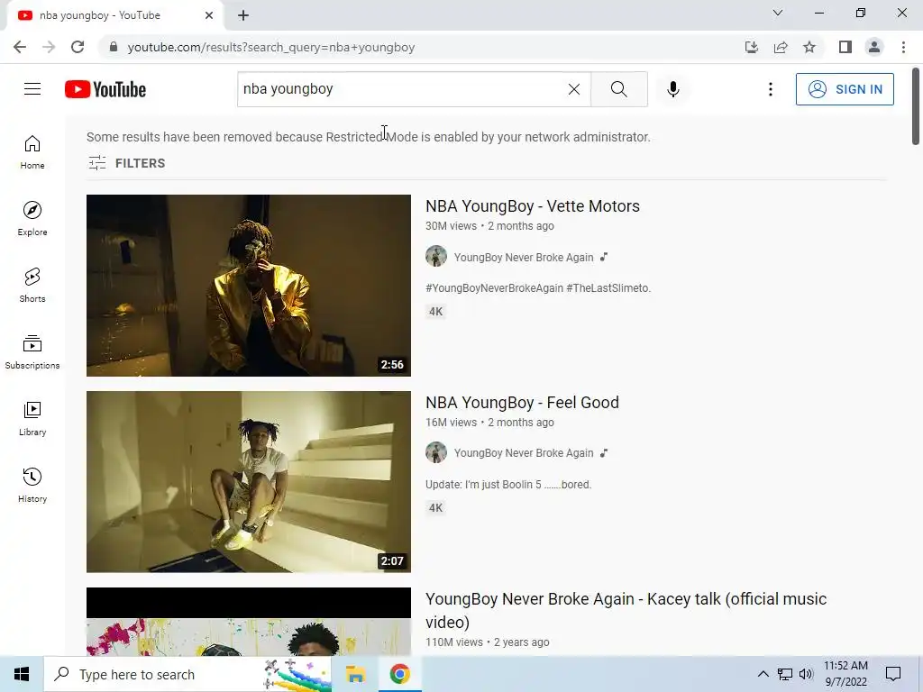Image resolution: width=923 pixels, height=692 pixels.
Task: Click the 4K badge under Vette Motors
Action: [x=435, y=311]
